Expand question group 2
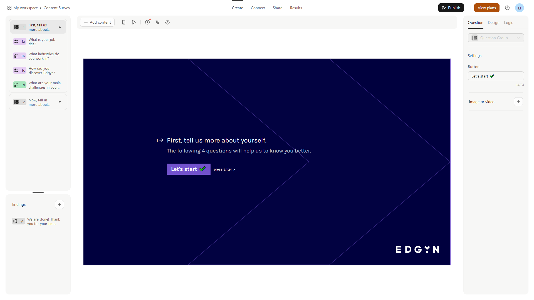The width and height of the screenshot is (534, 300). [60, 102]
